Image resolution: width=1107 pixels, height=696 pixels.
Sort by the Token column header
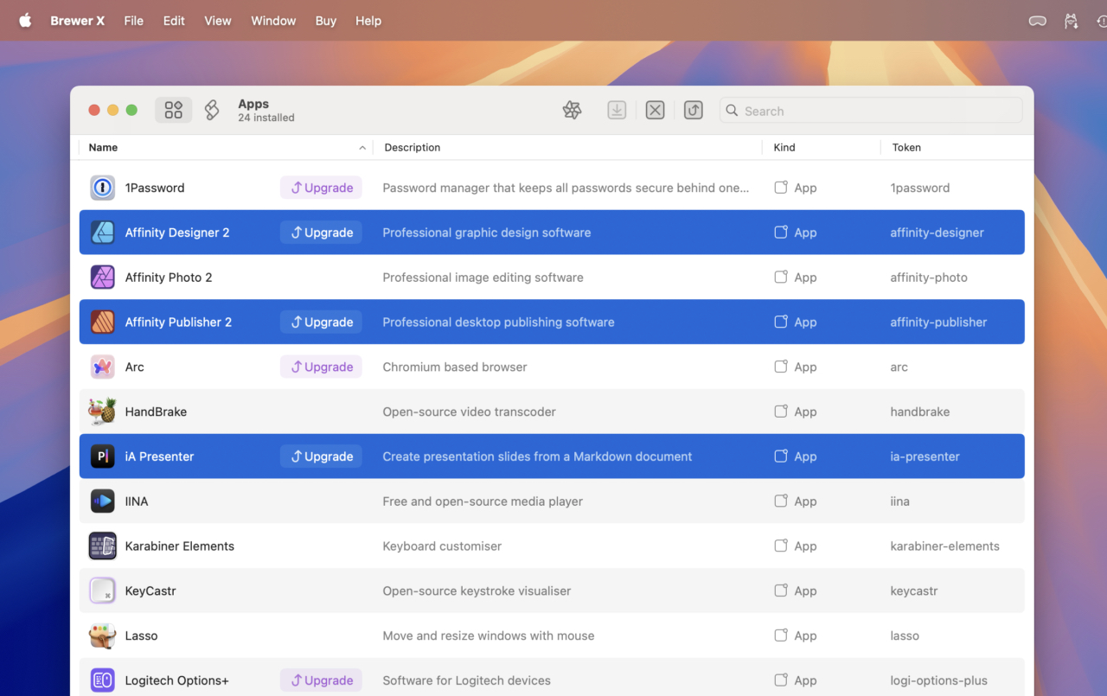coord(906,148)
